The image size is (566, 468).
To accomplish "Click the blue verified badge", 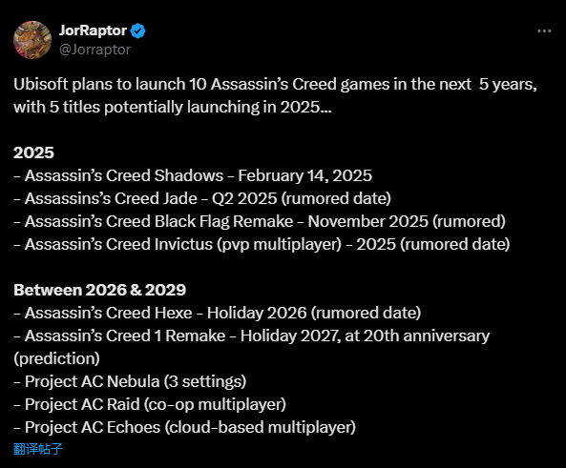I will coord(137,31).
